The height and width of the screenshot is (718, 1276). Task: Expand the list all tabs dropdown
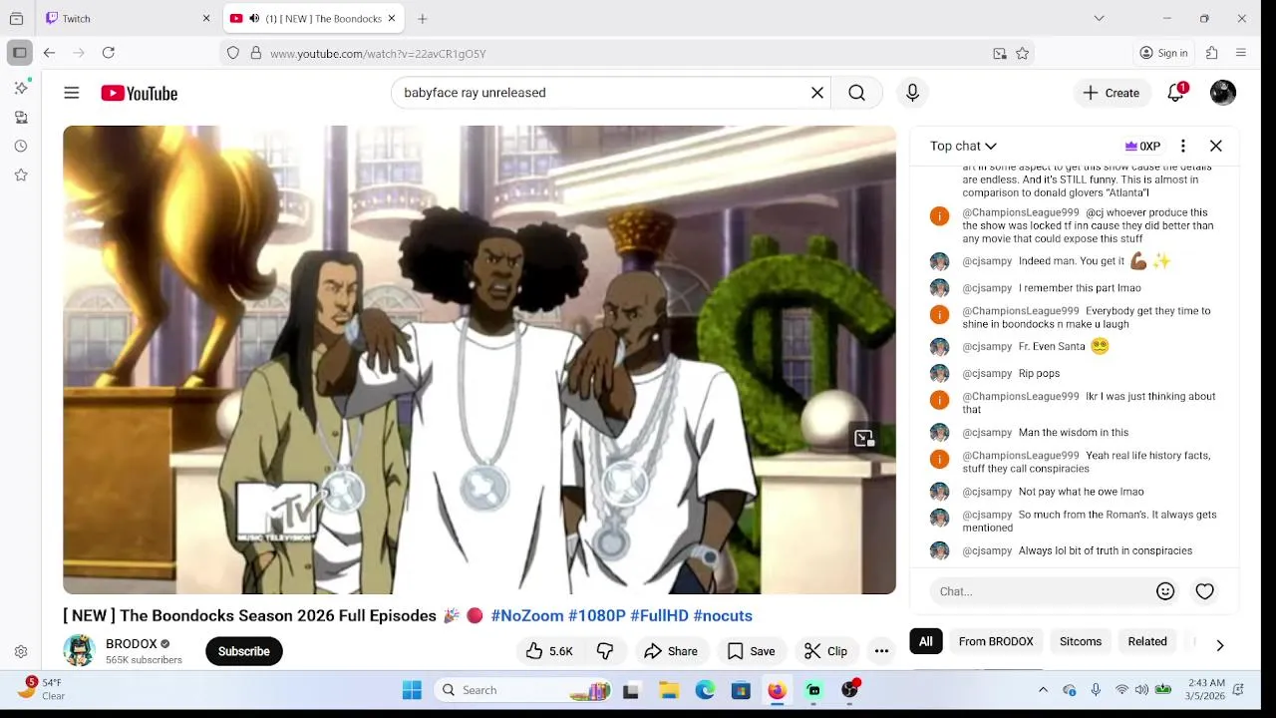(1099, 18)
